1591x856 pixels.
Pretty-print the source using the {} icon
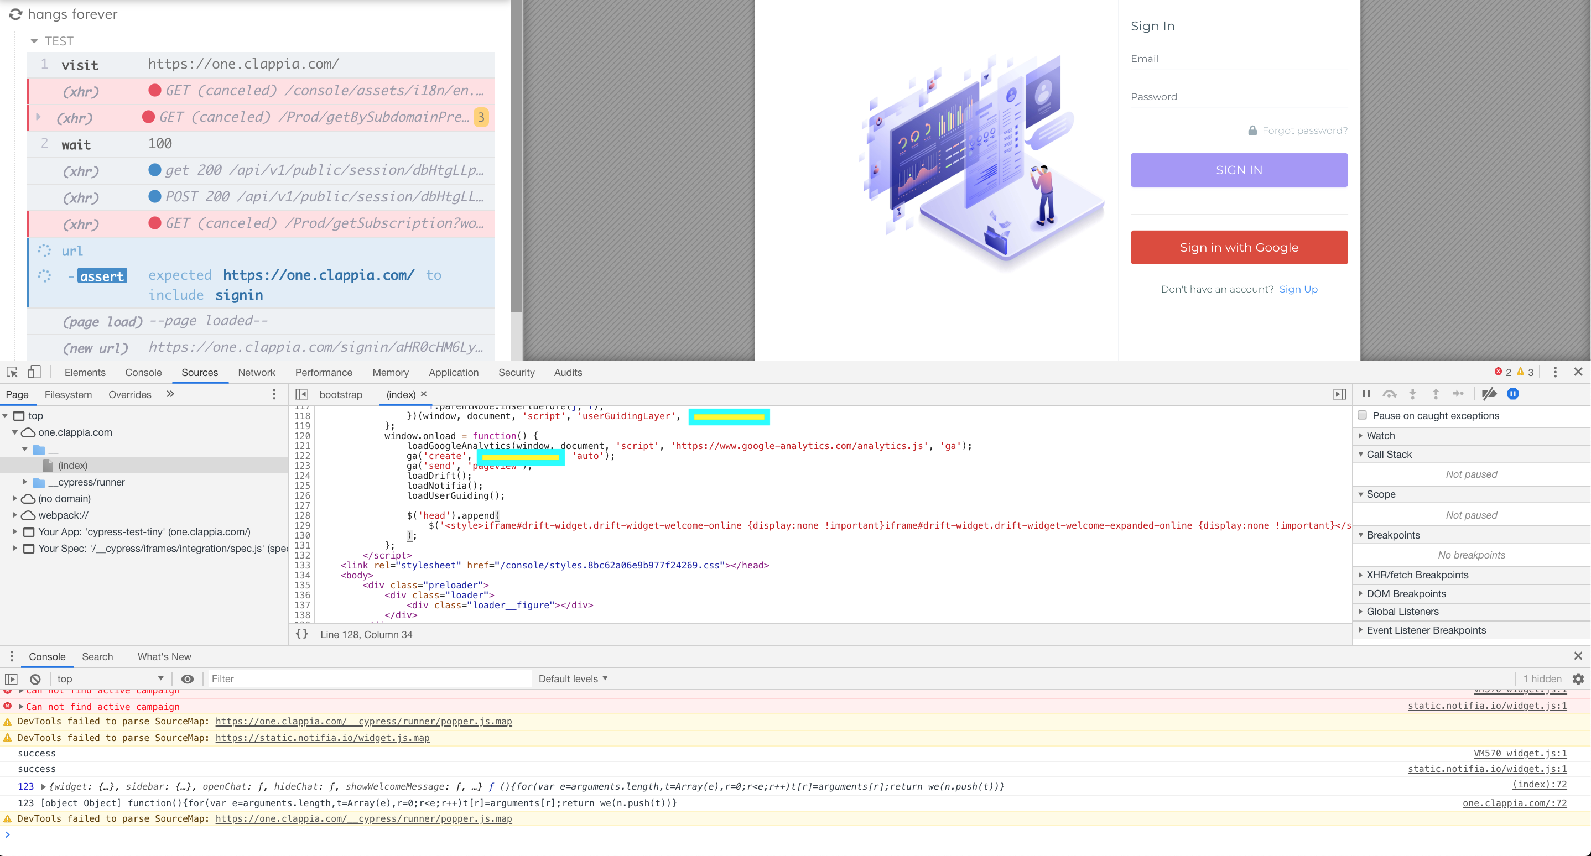[x=302, y=634]
